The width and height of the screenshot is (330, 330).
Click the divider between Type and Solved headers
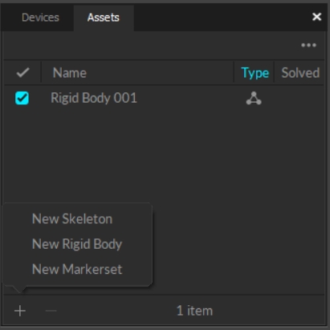click(274, 72)
